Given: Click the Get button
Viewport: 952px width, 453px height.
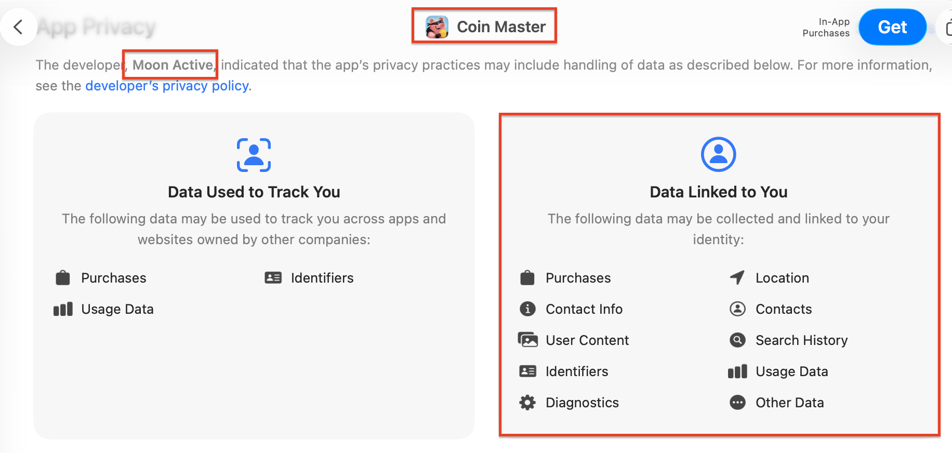Looking at the screenshot, I should click(892, 27).
